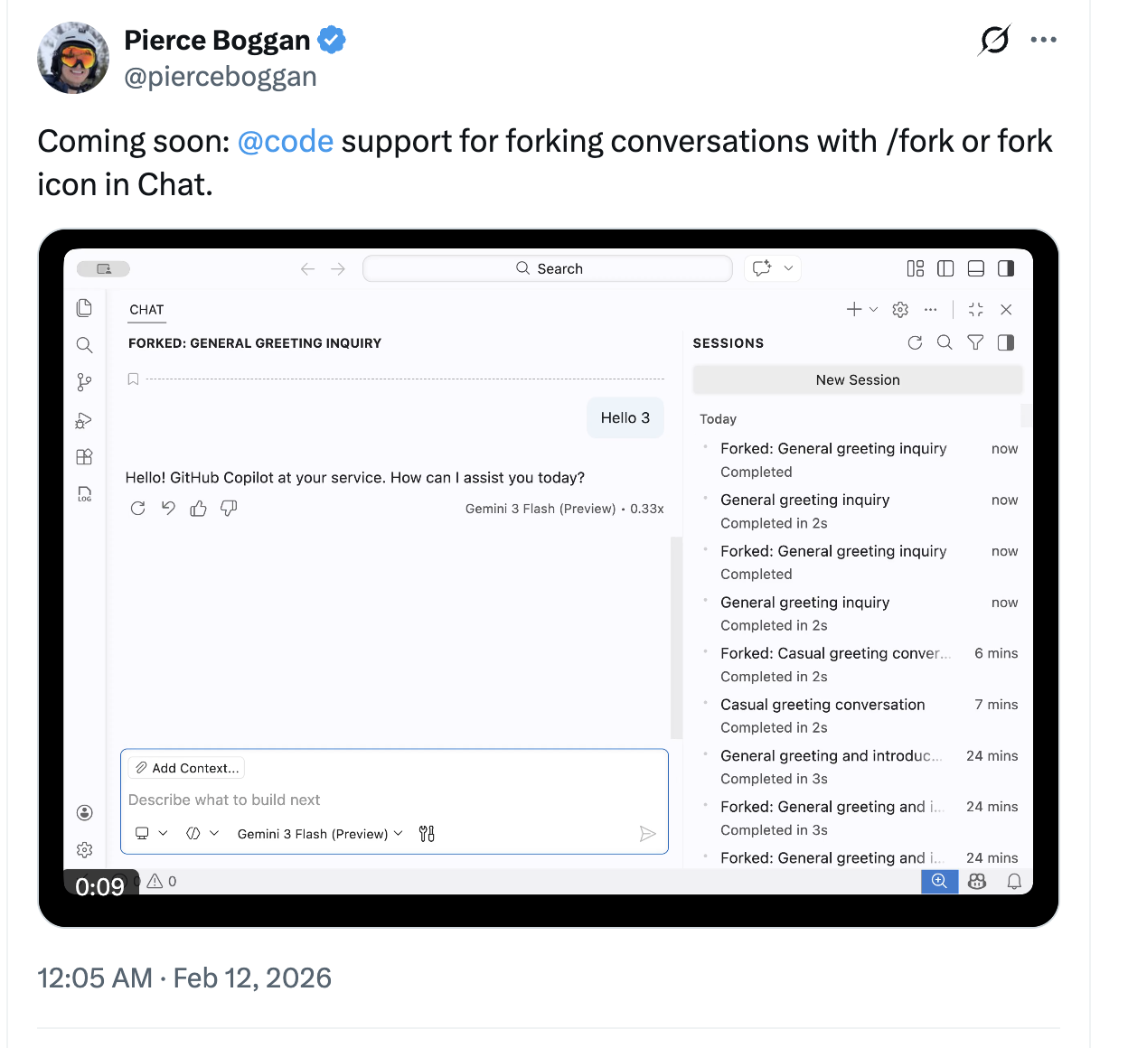The image size is (1128, 1048).
Task: Refresh the Sessions list
Action: (x=915, y=342)
